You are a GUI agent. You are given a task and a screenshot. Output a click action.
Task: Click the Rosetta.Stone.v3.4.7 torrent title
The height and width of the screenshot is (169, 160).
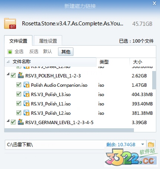(x=73, y=24)
